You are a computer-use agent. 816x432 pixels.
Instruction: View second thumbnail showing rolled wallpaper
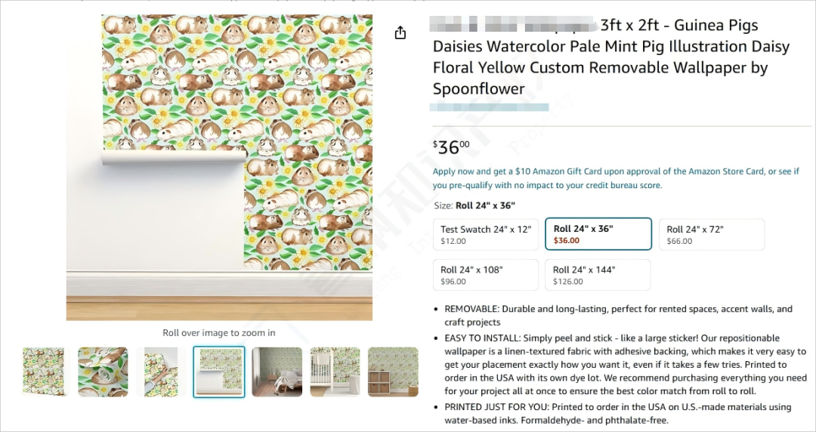click(x=103, y=372)
